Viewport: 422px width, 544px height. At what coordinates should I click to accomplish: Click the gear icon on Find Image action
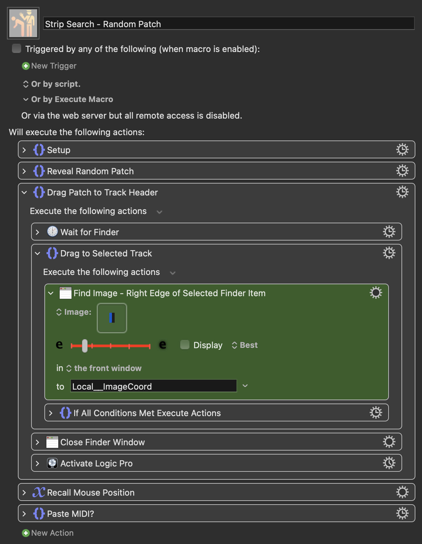tap(376, 293)
